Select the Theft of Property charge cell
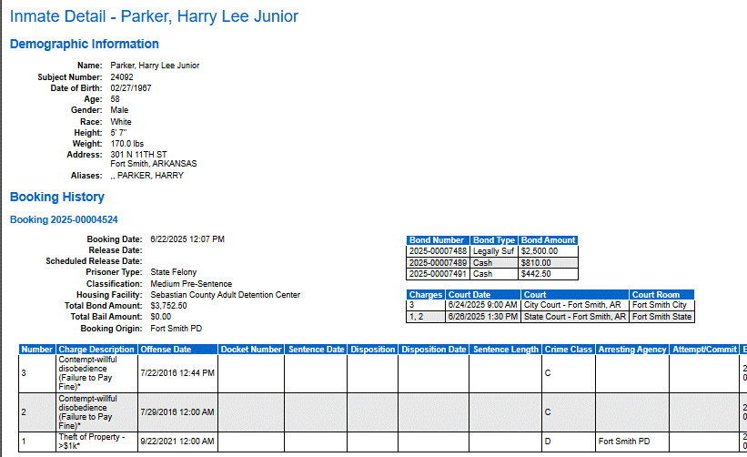This screenshot has height=457, width=747. (x=96, y=442)
